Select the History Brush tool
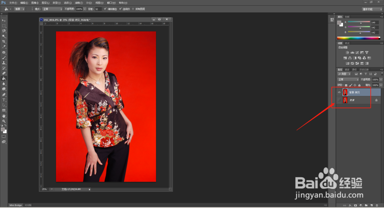Viewport: 384px width, 208px height. (x=4, y=68)
